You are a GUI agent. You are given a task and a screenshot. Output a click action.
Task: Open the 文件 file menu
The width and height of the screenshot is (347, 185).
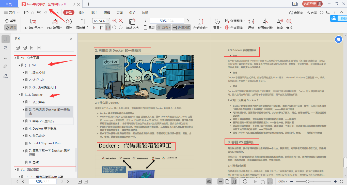pos(12,12)
